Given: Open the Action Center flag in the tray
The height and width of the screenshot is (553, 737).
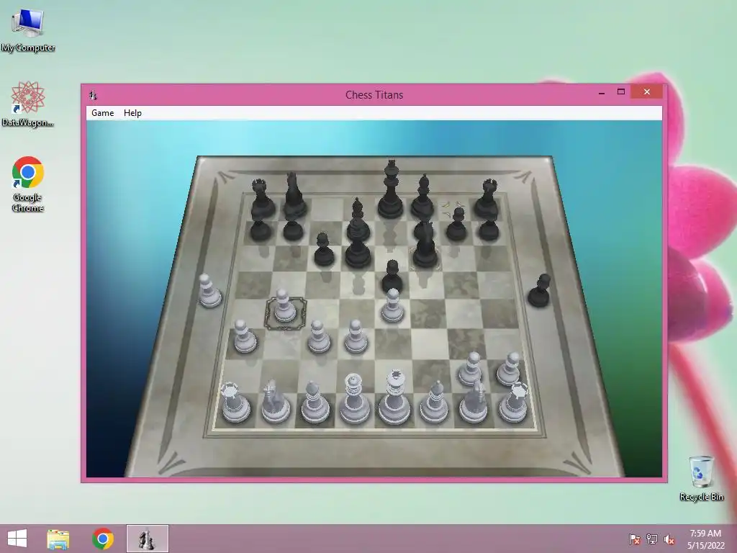Looking at the screenshot, I should [x=634, y=539].
